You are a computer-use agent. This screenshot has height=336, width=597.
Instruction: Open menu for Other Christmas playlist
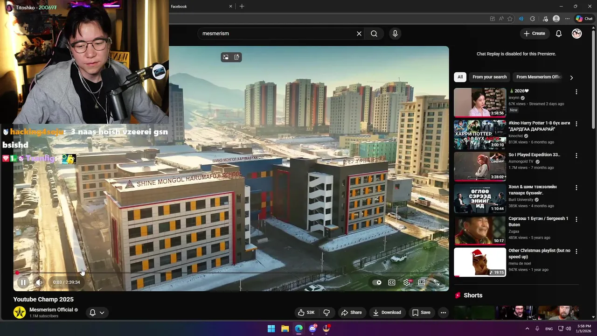tap(576, 251)
